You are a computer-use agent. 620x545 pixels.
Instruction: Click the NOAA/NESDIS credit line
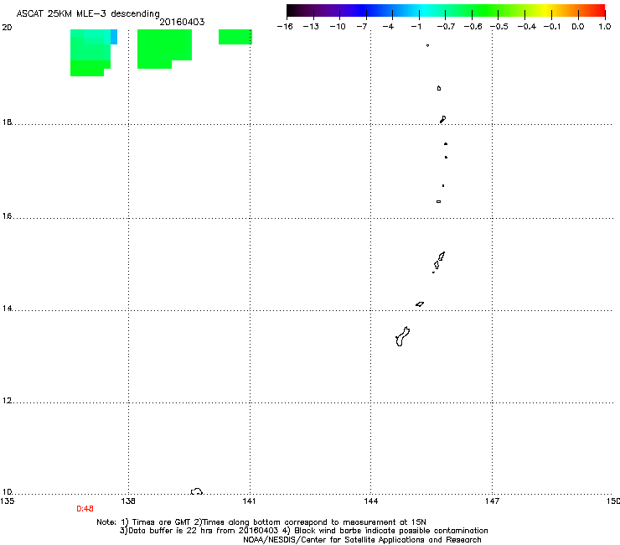(362, 540)
